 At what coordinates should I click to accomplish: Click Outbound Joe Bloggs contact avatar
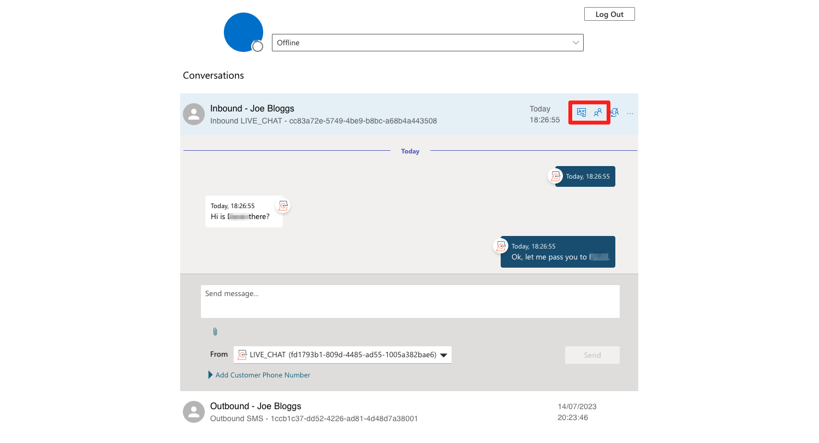point(193,411)
